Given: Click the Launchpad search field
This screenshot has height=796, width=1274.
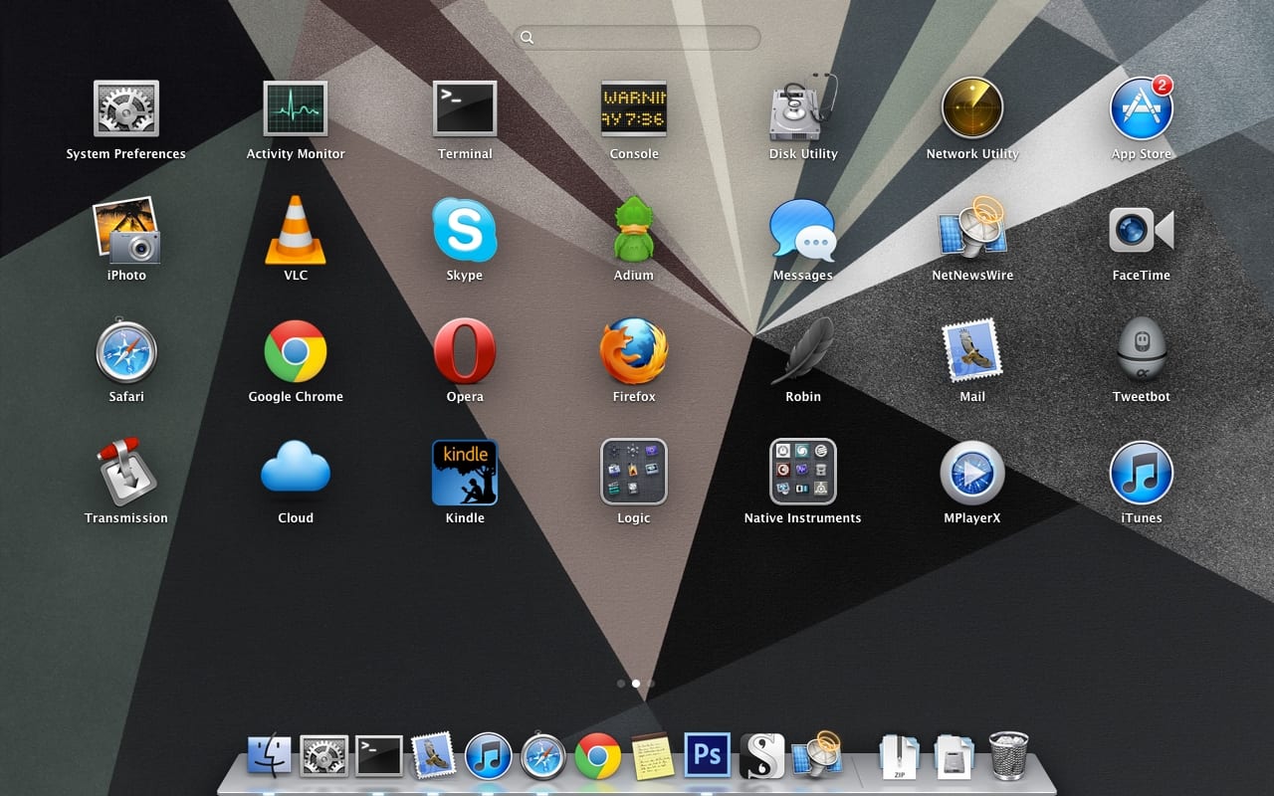Looking at the screenshot, I should [637, 38].
